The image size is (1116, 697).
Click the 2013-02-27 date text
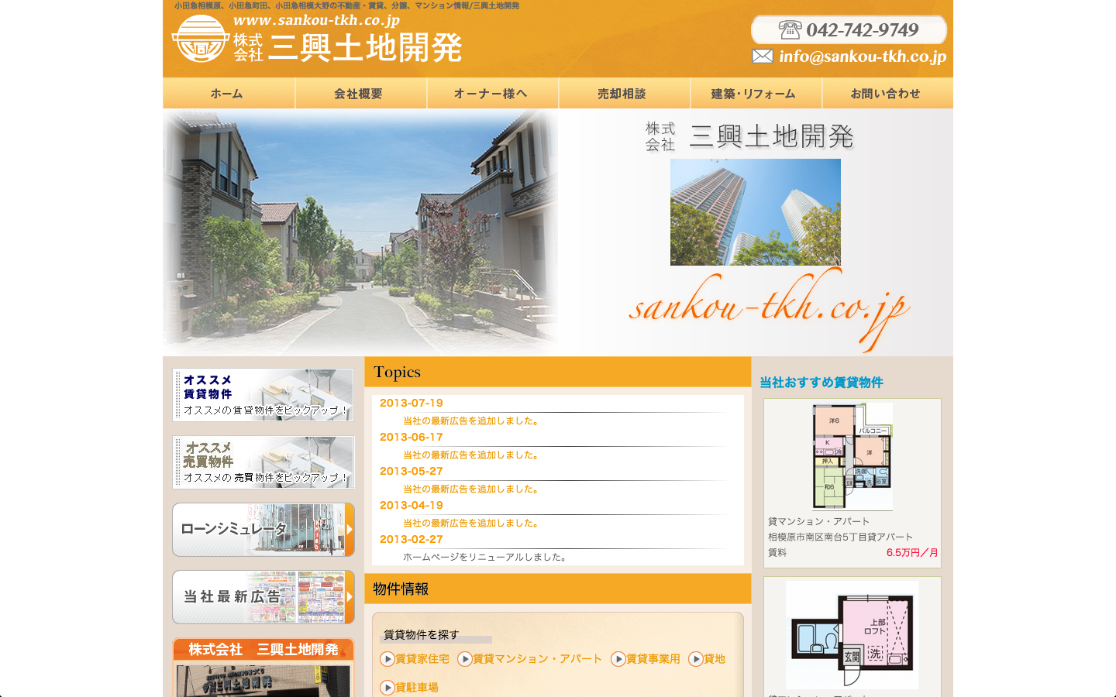point(412,540)
